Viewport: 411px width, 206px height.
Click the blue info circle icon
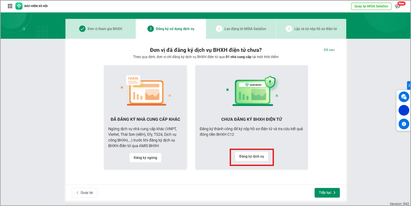tap(404, 124)
